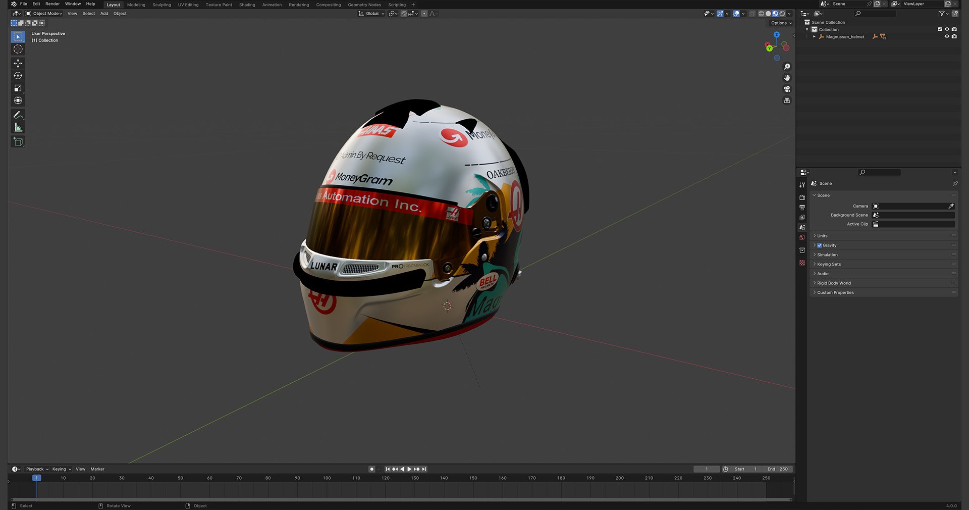Open the Object Mode dropdown
The image size is (969, 510).
44,14
